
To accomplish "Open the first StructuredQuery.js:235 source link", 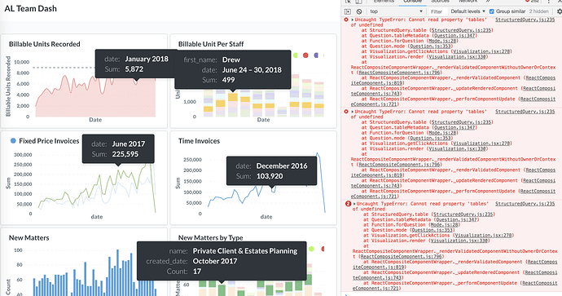I will tap(525, 20).
